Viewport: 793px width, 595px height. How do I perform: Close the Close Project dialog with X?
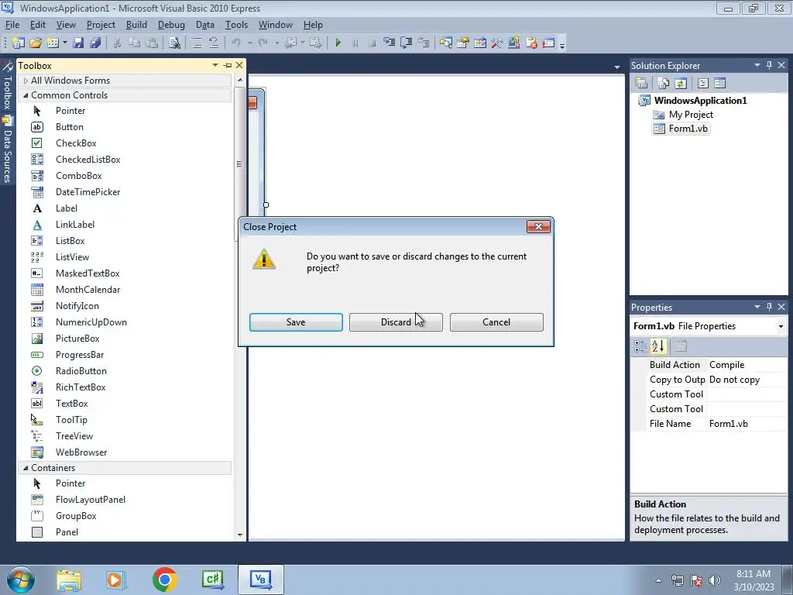click(x=539, y=227)
